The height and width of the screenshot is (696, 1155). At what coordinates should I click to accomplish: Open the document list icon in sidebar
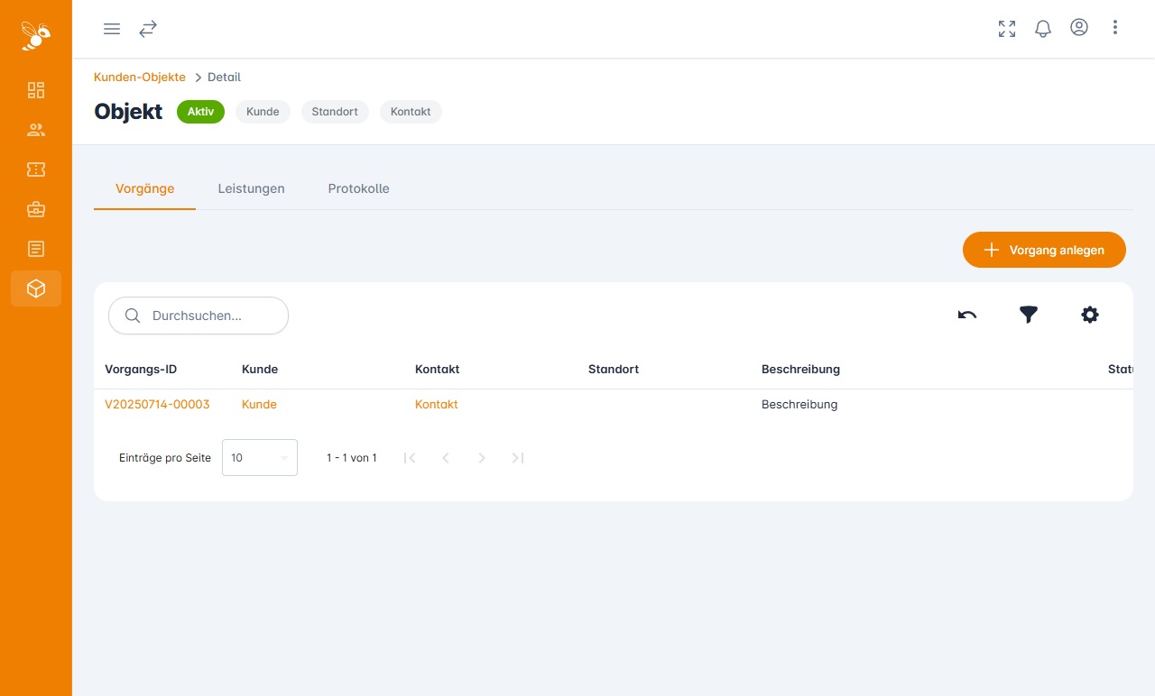36,249
